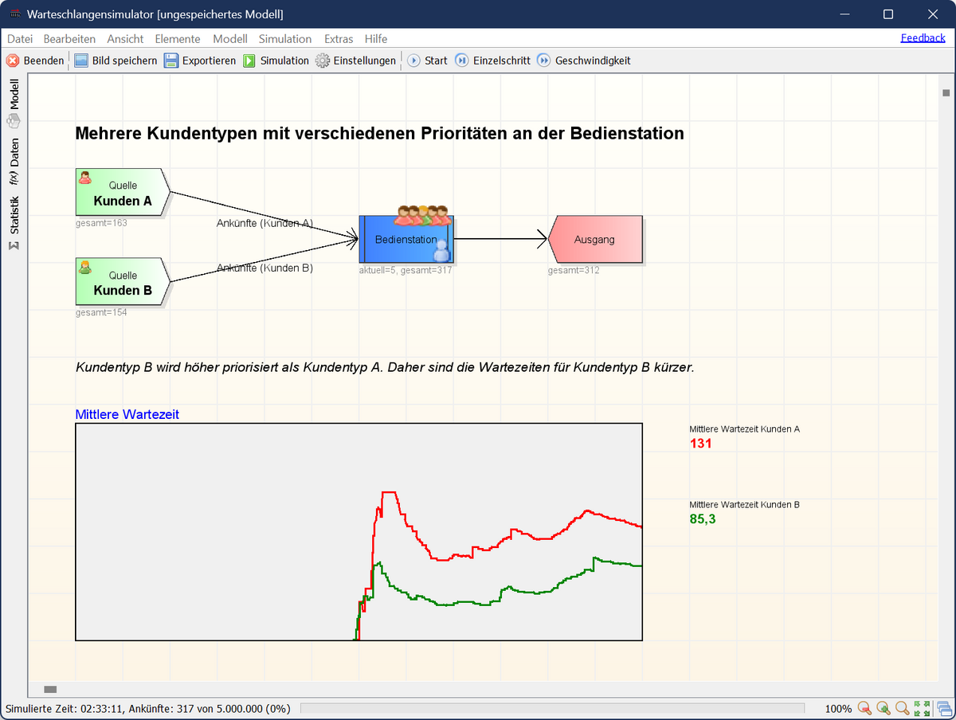Click the Start play icon

(413, 61)
